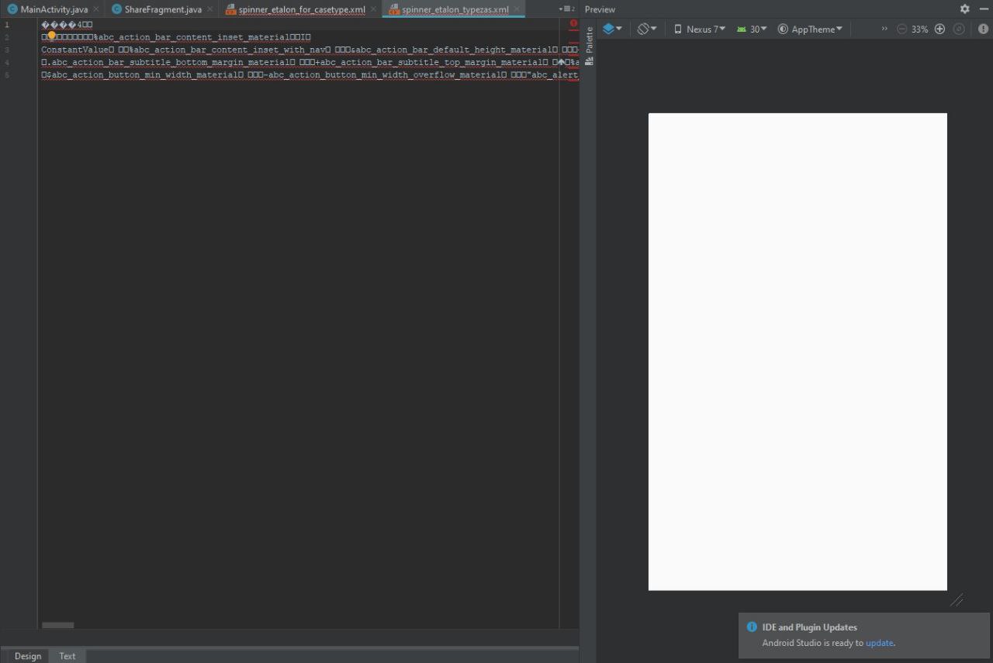993x663 pixels.
Task: Click line number 5 in the gutter
Action: tap(7, 75)
